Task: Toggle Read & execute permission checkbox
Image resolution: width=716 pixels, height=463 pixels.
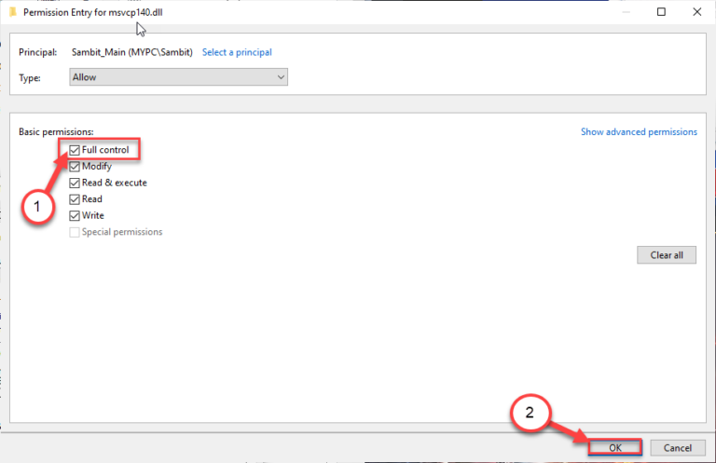Action: click(x=75, y=183)
